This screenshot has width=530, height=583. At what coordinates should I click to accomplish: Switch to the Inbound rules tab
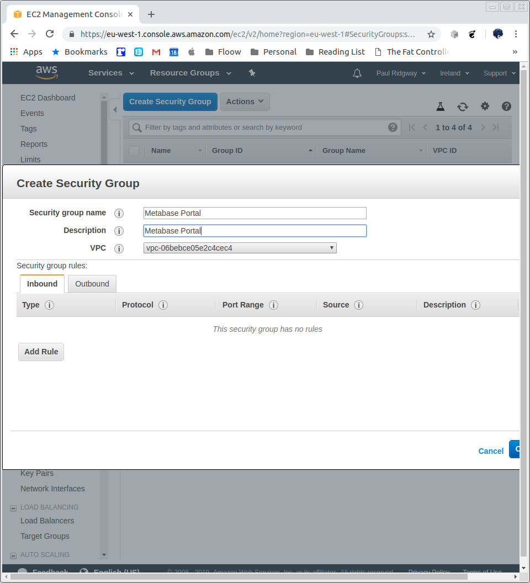42,284
